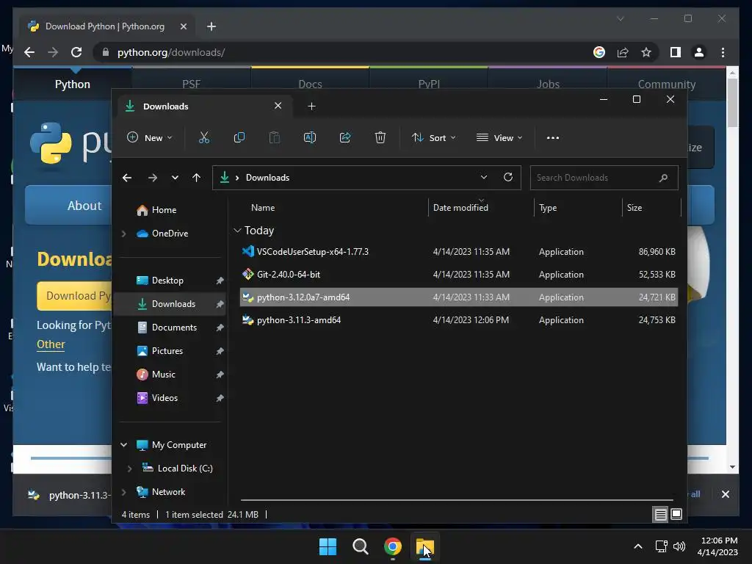Open a new File Explorer tab
752x564 pixels.
(x=311, y=106)
